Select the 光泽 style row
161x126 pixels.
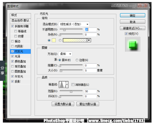(20, 56)
